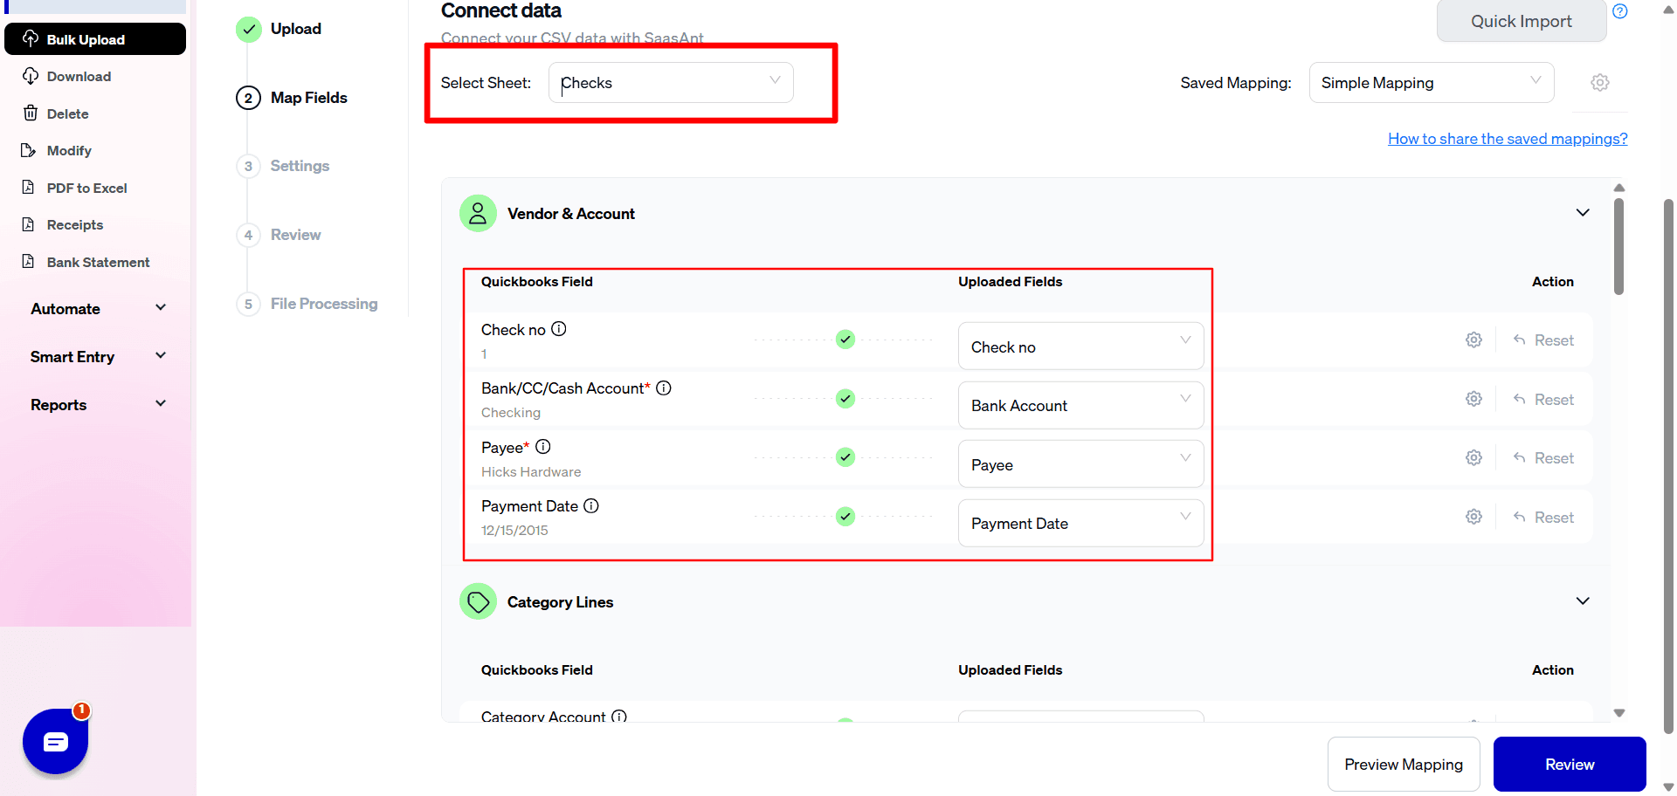Screen dimensions: 1677x796
Task: Open the Saved Mapping dropdown showing Simple Mapping
Action: [x=1432, y=83]
